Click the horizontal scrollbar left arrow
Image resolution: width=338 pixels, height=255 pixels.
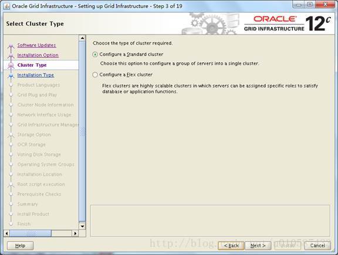(6, 233)
